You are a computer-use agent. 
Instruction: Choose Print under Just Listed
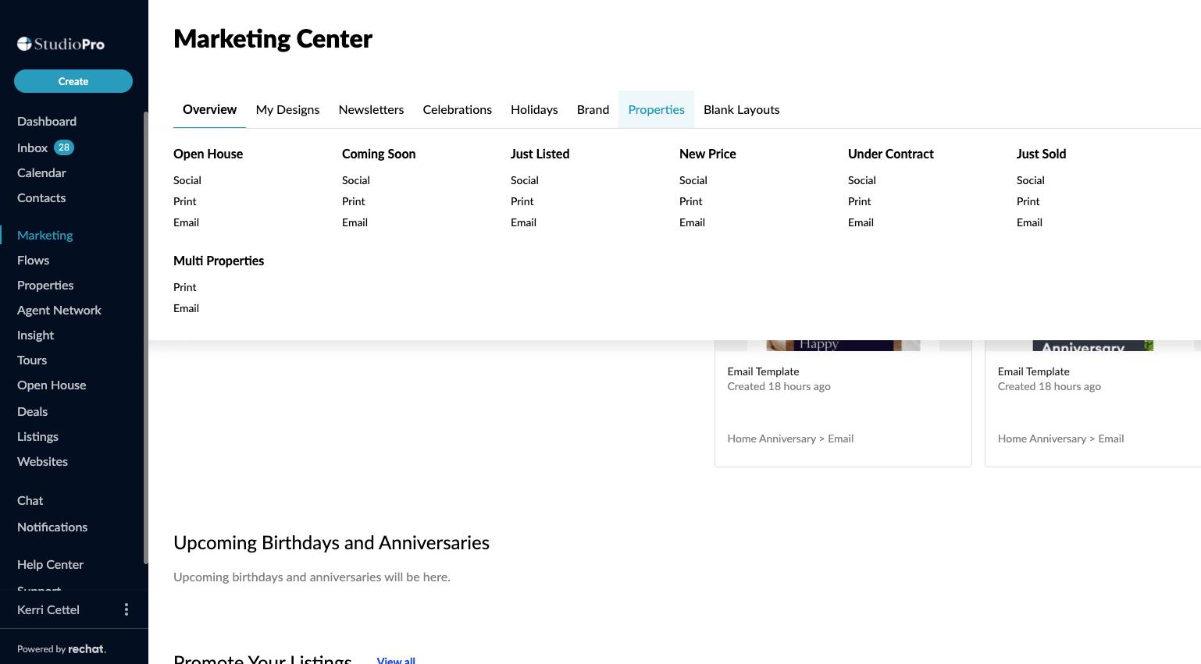(x=522, y=201)
